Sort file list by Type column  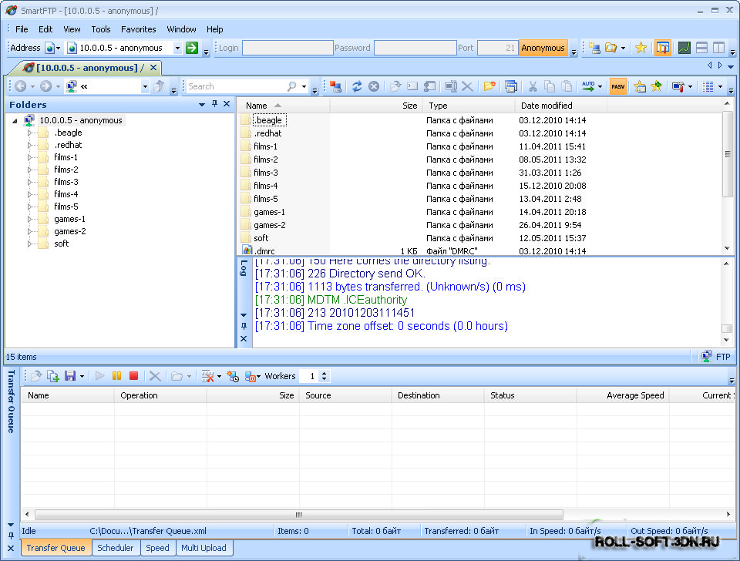468,106
